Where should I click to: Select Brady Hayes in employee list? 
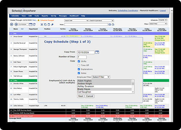click(x=104, y=89)
